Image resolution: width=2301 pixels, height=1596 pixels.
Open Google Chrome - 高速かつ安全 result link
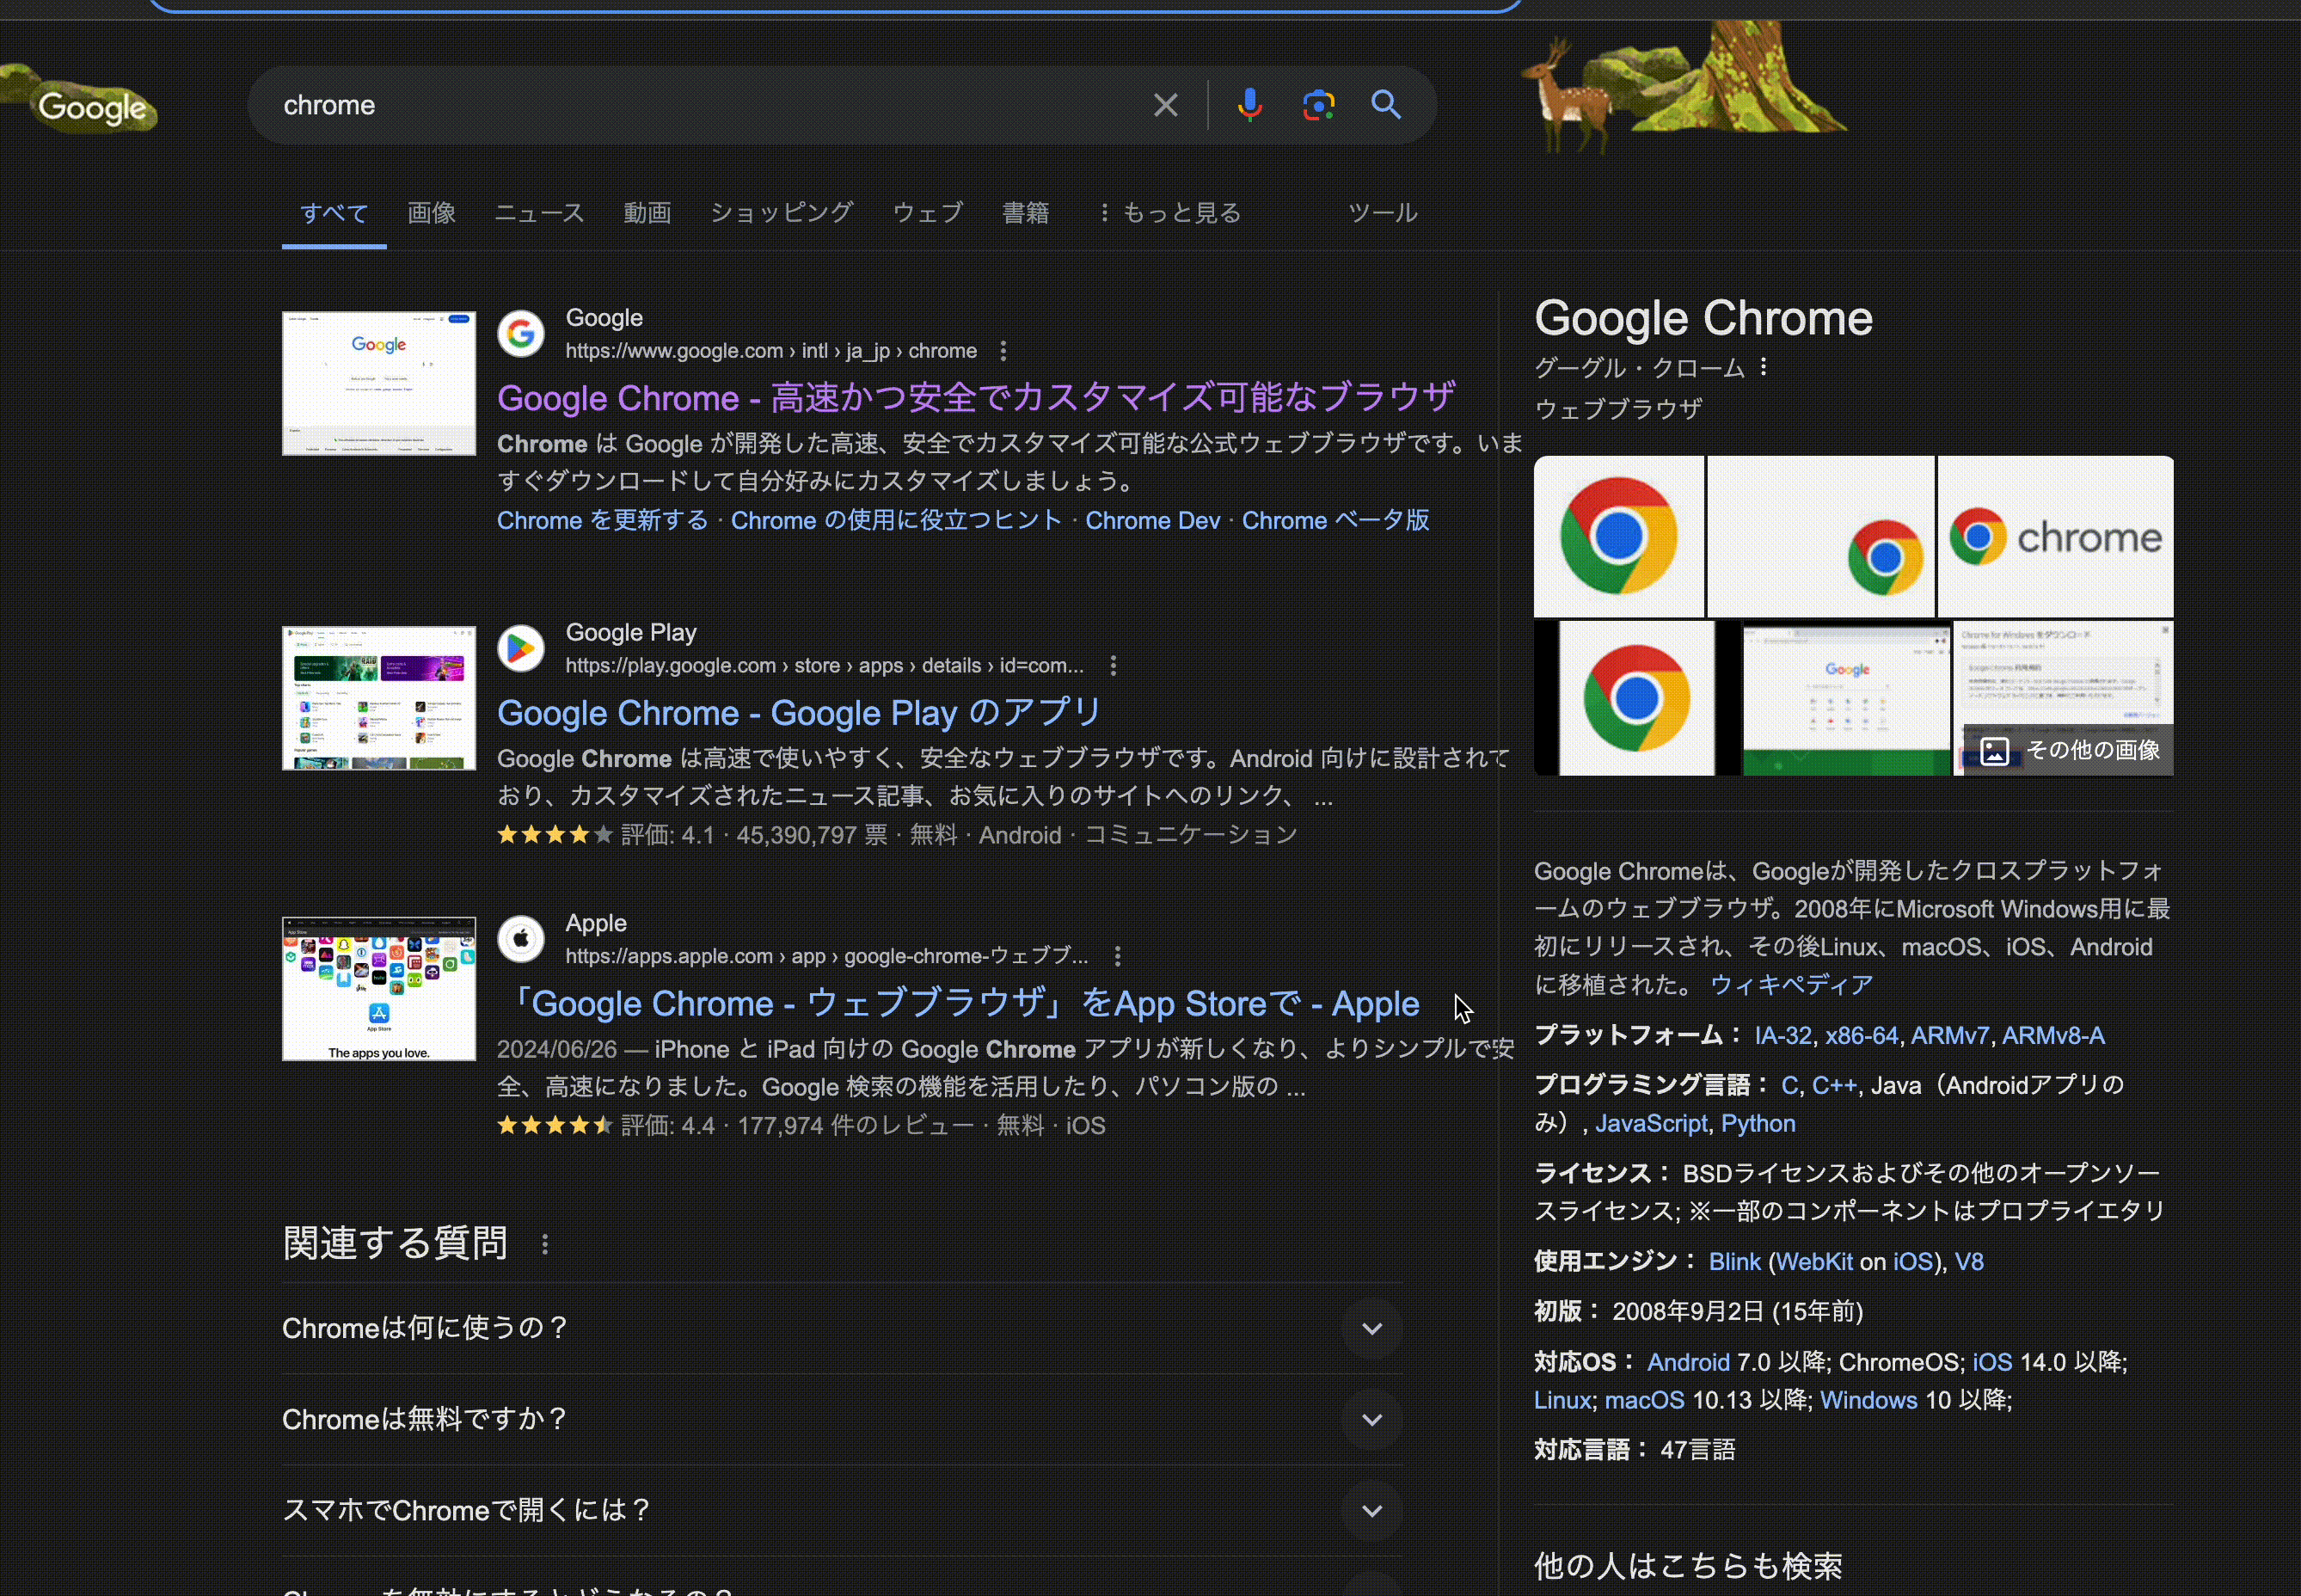click(x=975, y=399)
